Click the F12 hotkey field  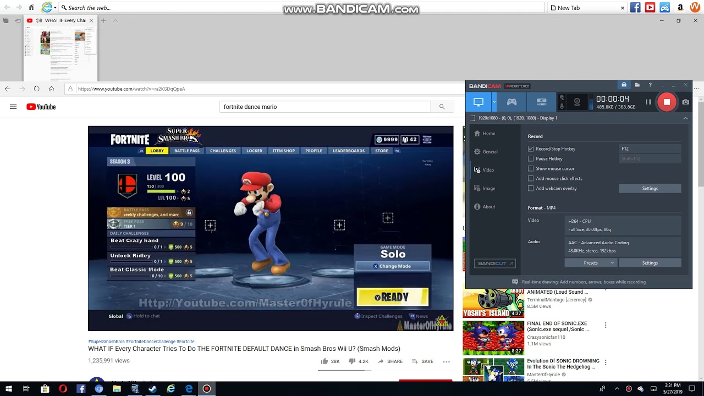(x=650, y=149)
